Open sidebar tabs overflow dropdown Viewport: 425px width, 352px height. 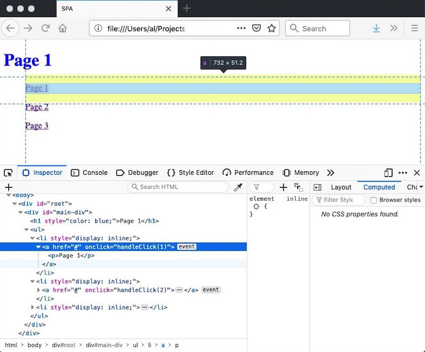point(421,187)
